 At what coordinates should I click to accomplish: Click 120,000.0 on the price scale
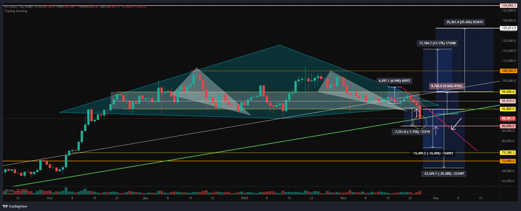click(x=509, y=41)
